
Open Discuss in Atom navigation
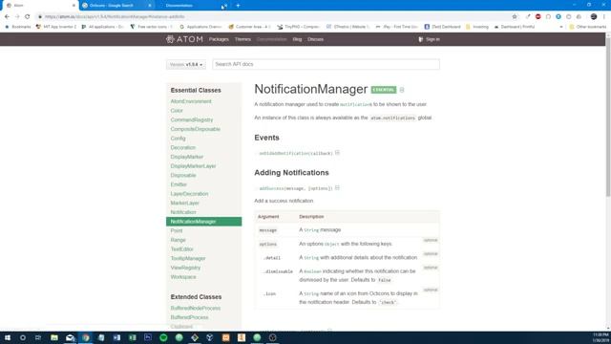coord(315,39)
